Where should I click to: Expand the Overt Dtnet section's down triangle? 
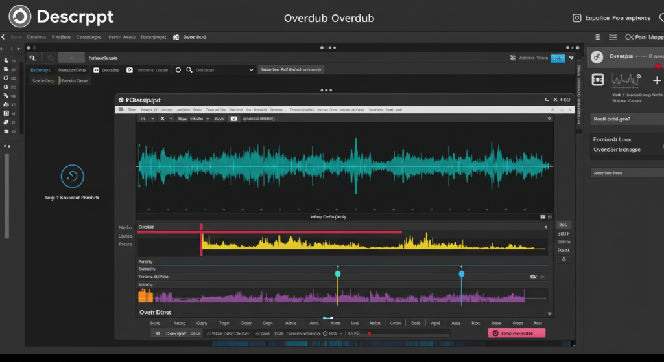[550, 314]
